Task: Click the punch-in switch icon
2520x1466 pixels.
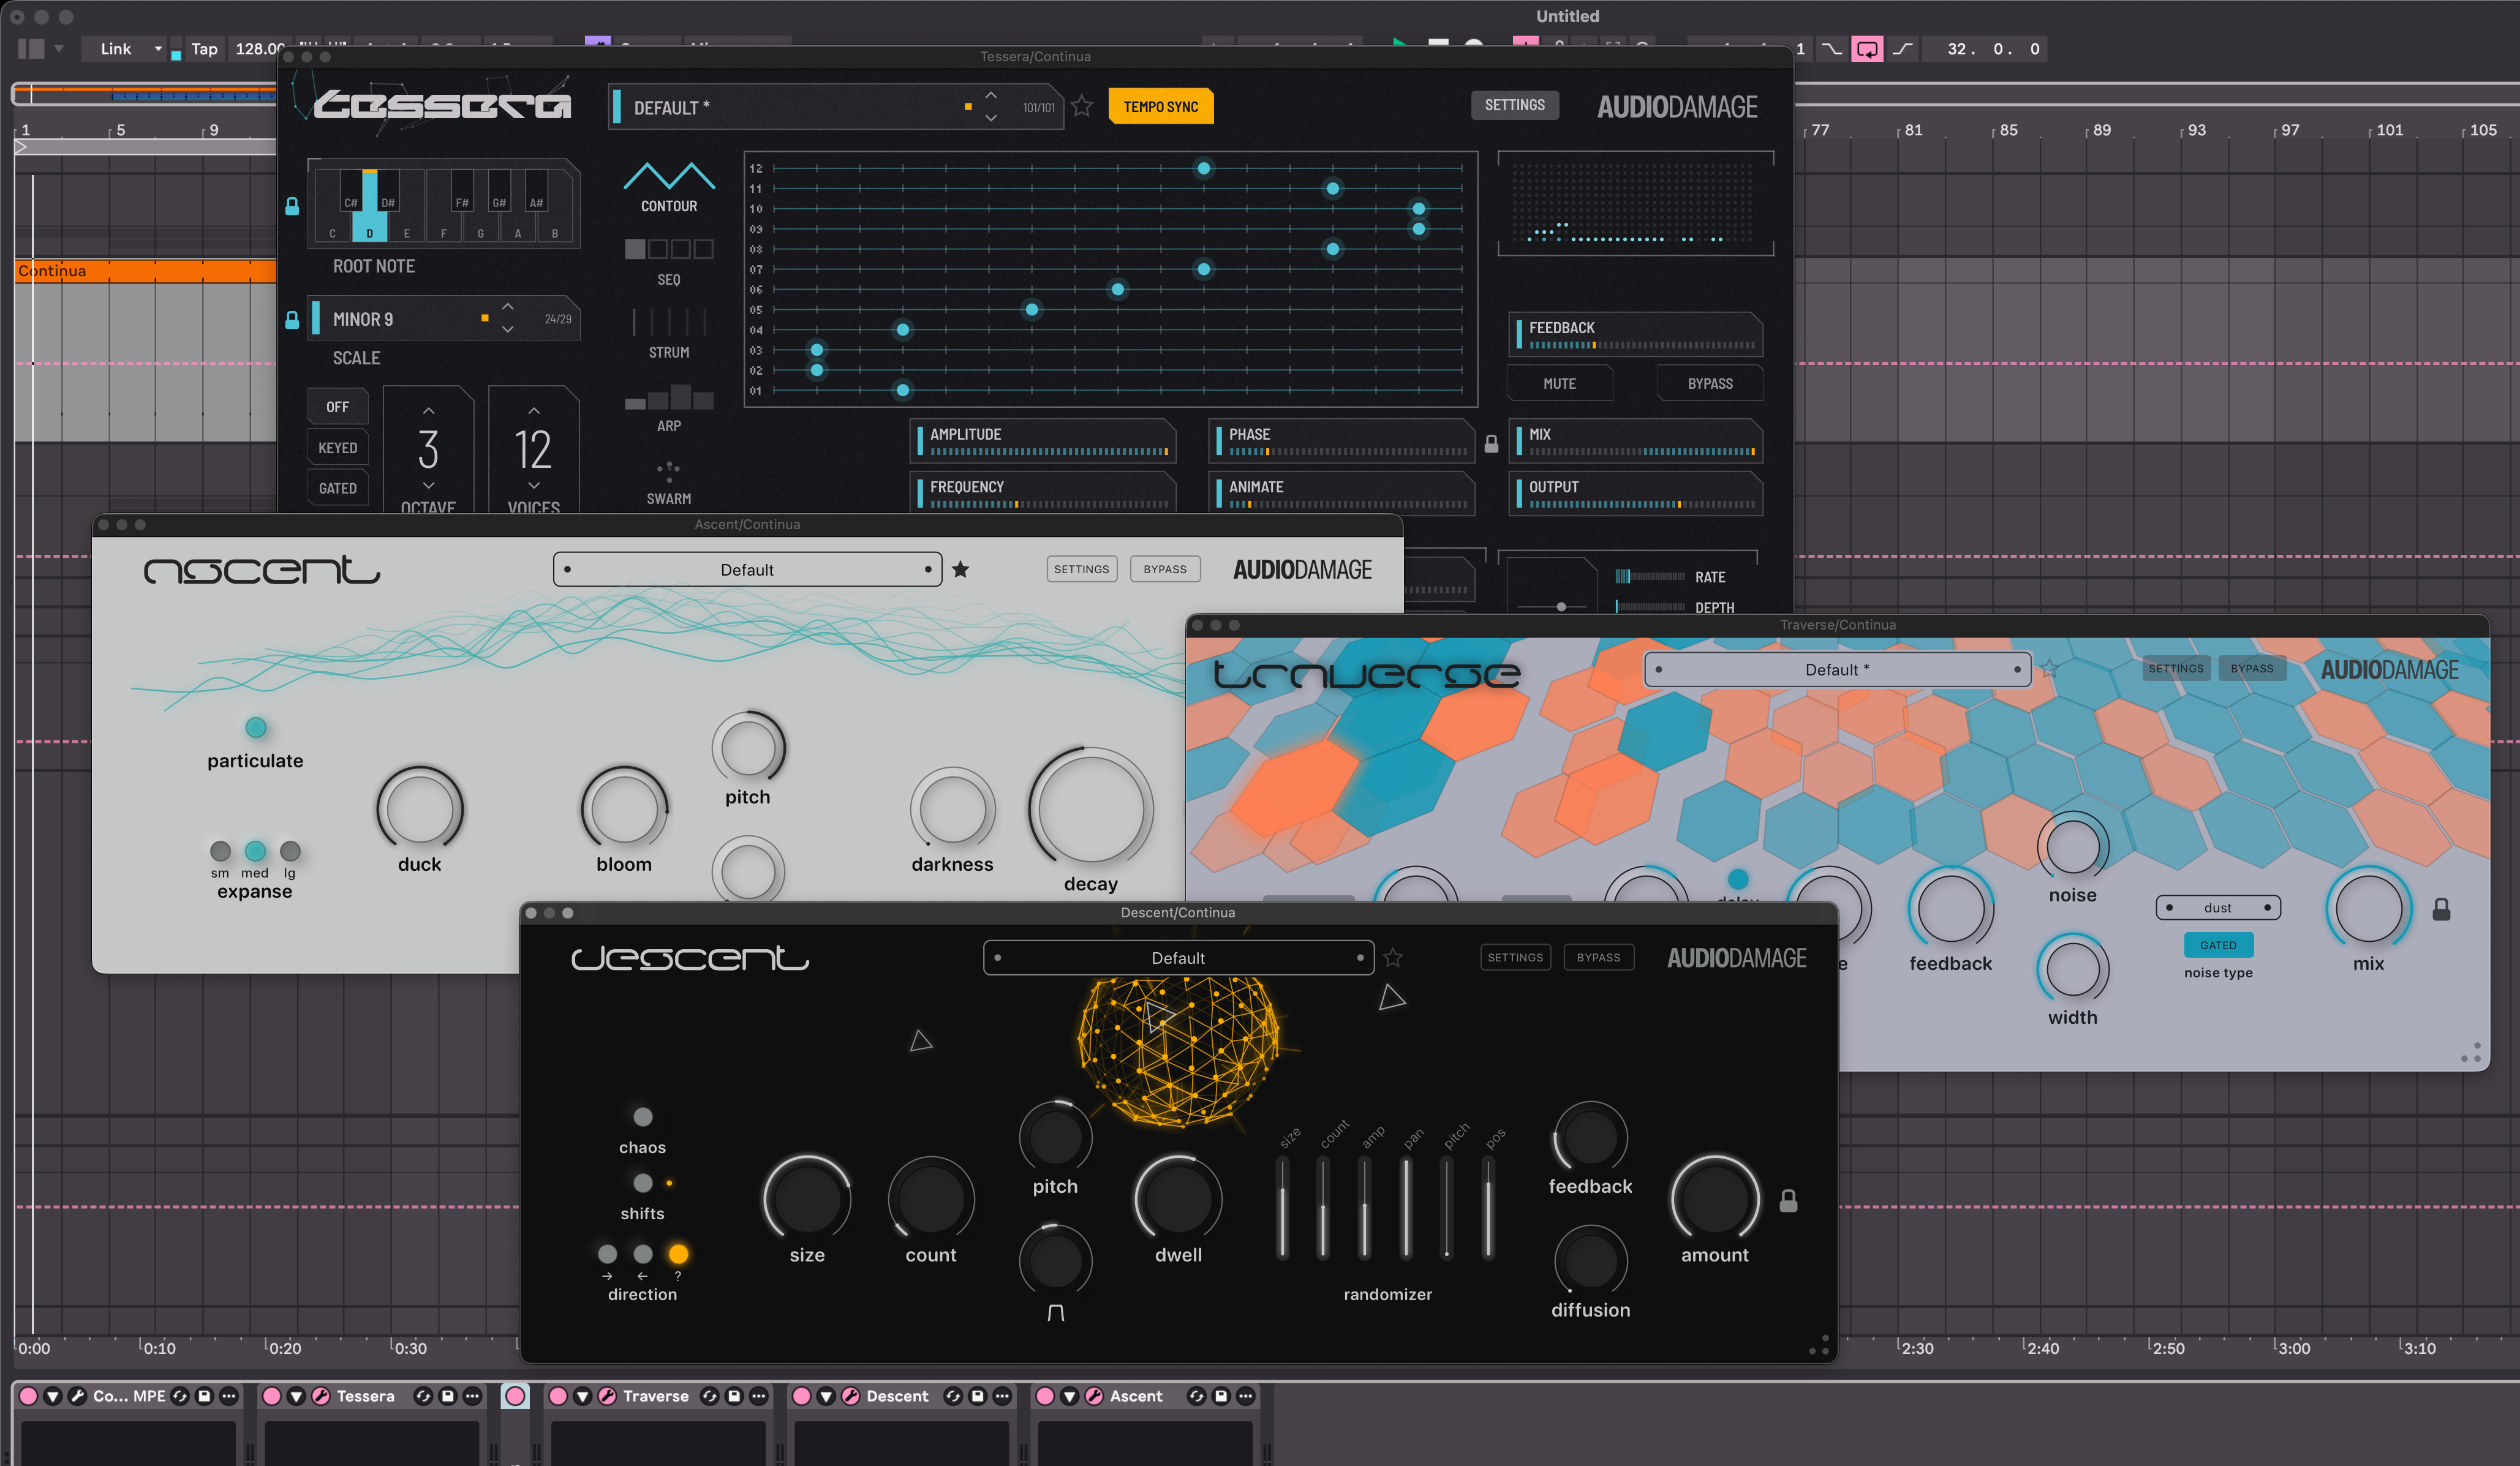Action: pos(1831,49)
